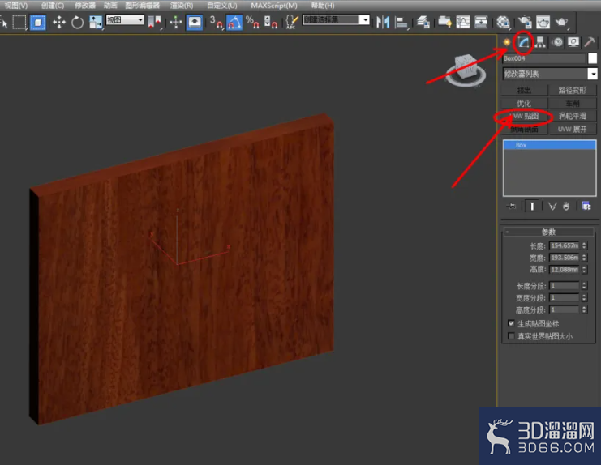Image resolution: width=601 pixels, height=465 pixels.
Task: Open the Rendered Frame Window icon
Action: (x=543, y=22)
